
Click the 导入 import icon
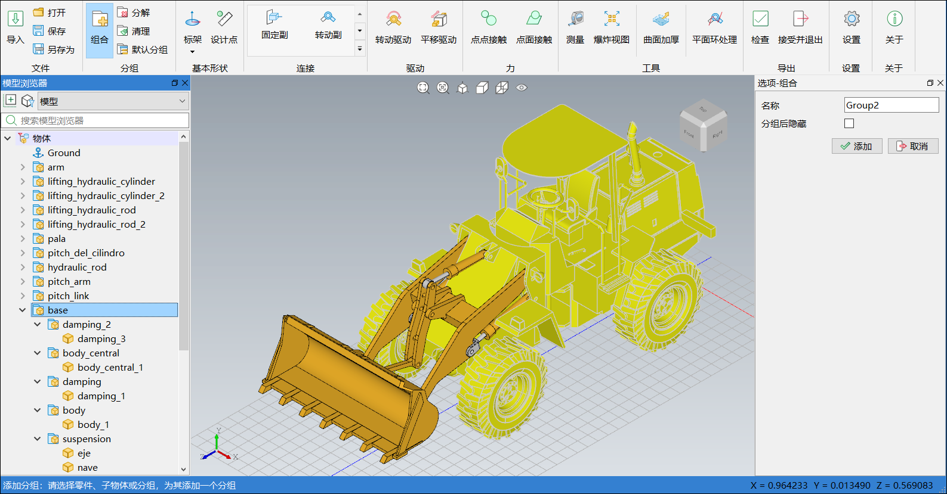(x=16, y=27)
